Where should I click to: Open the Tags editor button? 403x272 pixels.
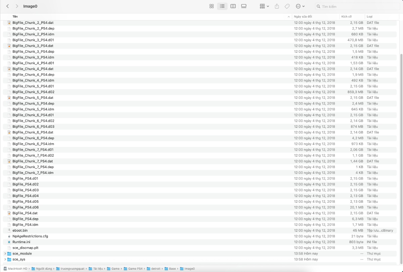(287, 6)
